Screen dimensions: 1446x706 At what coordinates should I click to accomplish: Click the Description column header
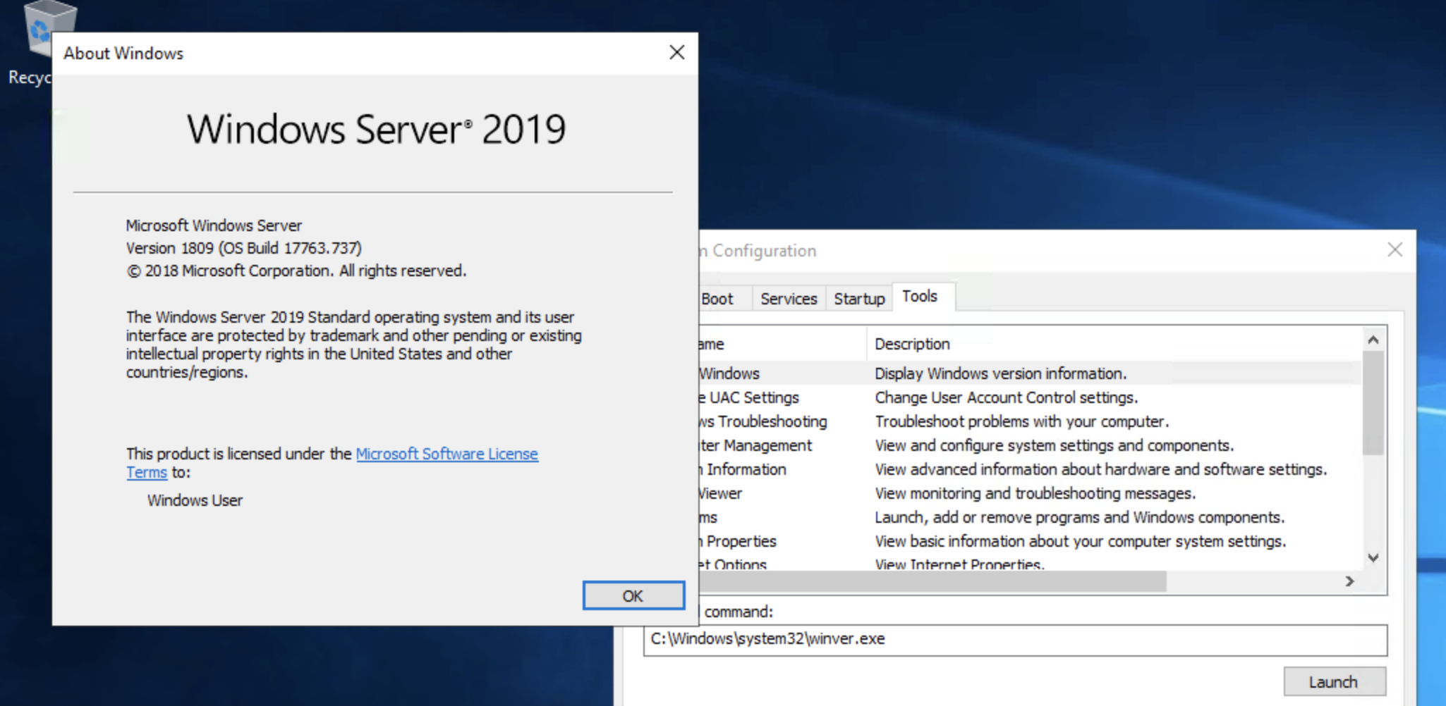coord(912,344)
